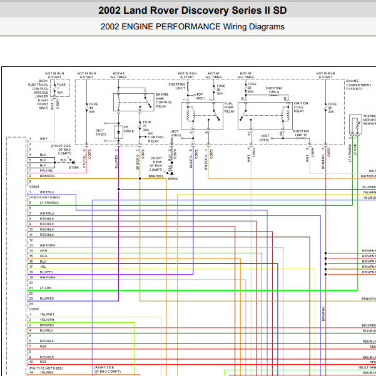Click the vertical 'C0575' connector label
Viewport: 376px width, 376px height.
pyautogui.click(x=313, y=152)
